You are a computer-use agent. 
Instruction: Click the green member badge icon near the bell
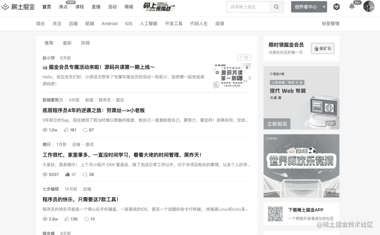tap(336, 6)
